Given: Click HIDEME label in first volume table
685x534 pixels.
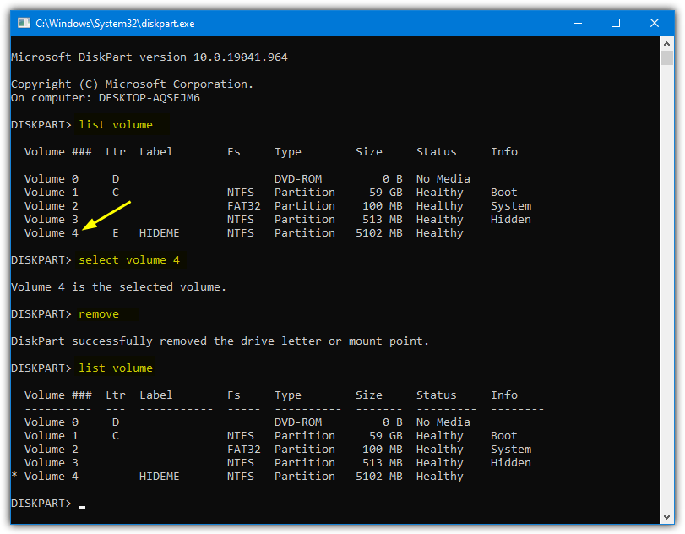Looking at the screenshot, I should [160, 233].
